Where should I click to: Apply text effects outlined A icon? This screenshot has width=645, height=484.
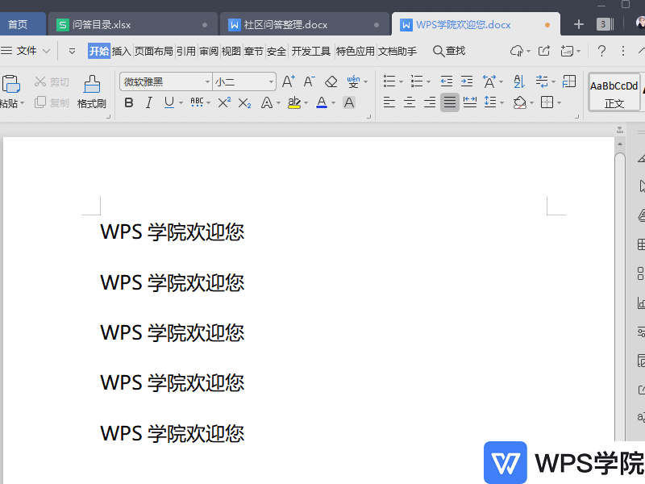click(x=267, y=102)
